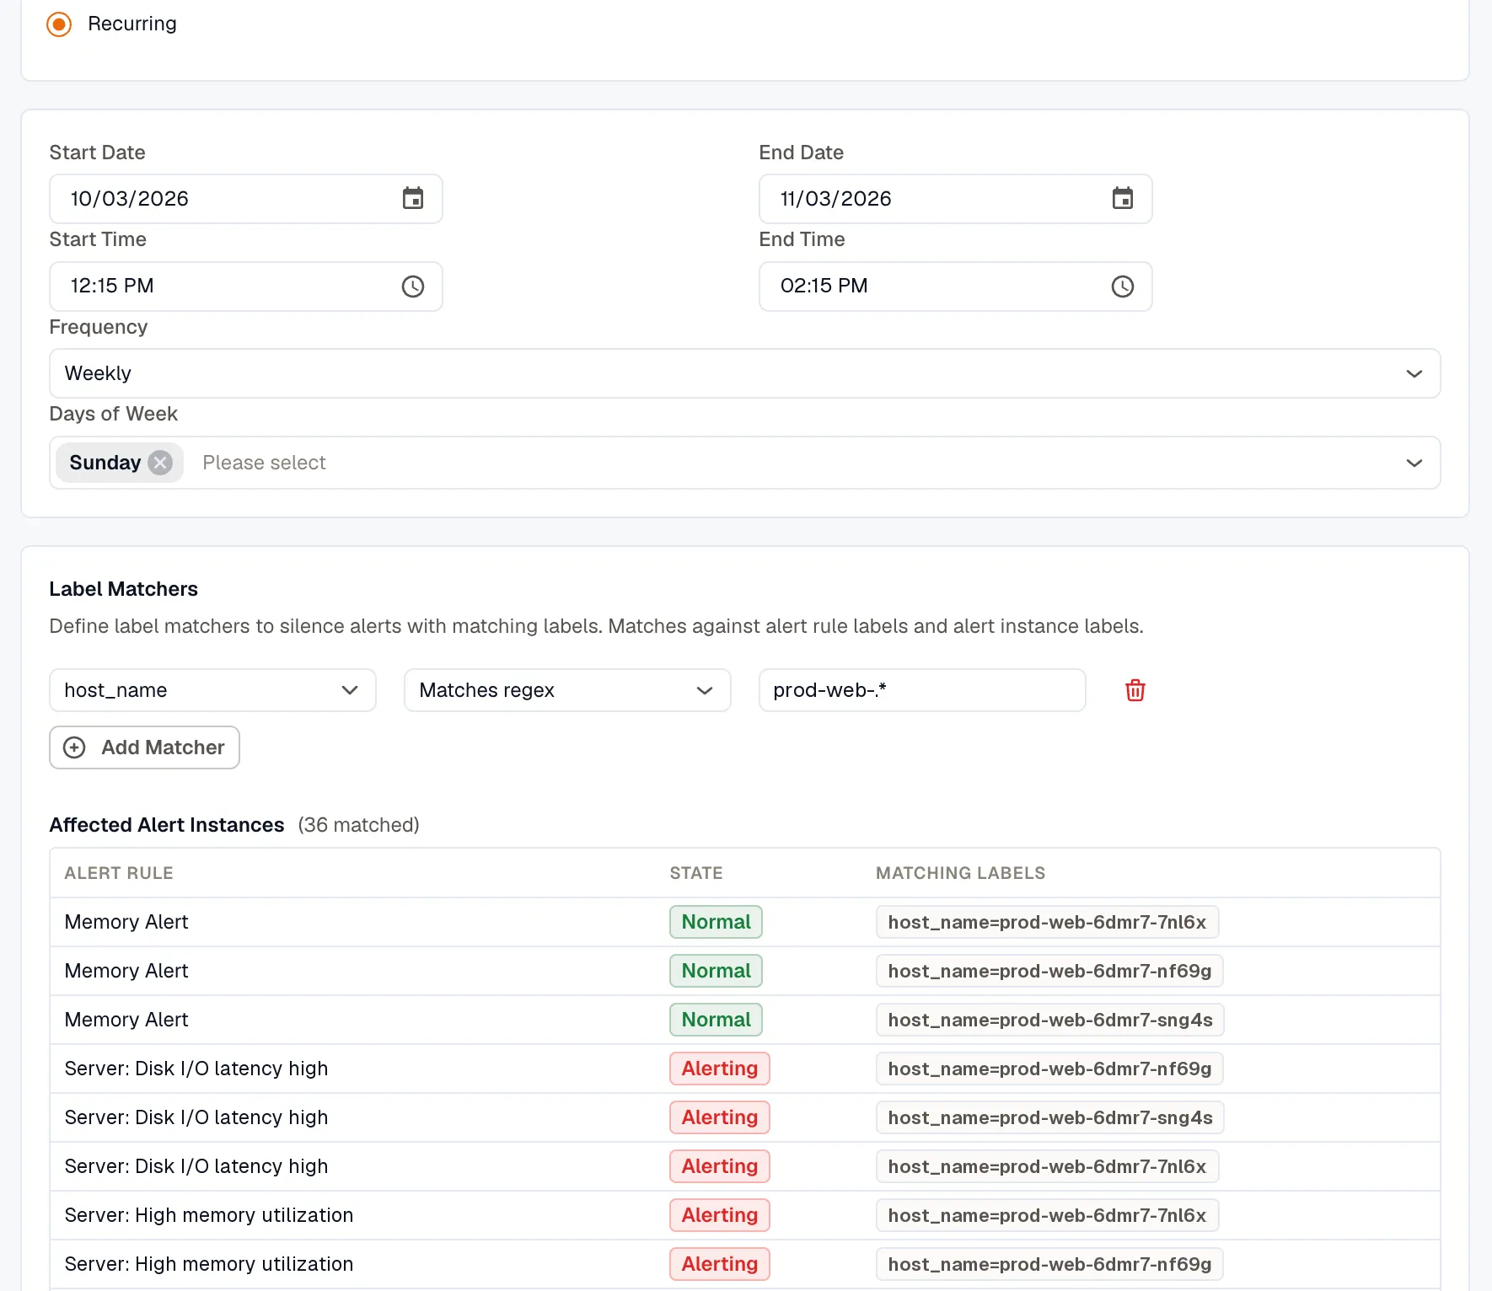
Task: Click Memory Alert label host_name=prod-web-6dmr7-sng4s
Action: 1050,1020
